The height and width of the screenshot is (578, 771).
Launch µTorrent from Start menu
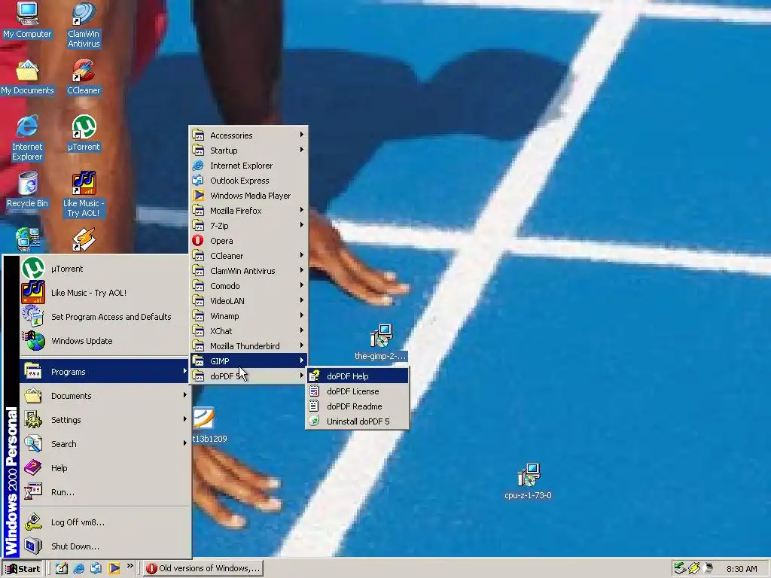pos(104,269)
